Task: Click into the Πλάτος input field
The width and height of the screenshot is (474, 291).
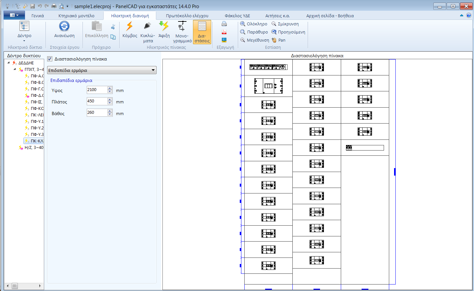Action: click(x=96, y=101)
